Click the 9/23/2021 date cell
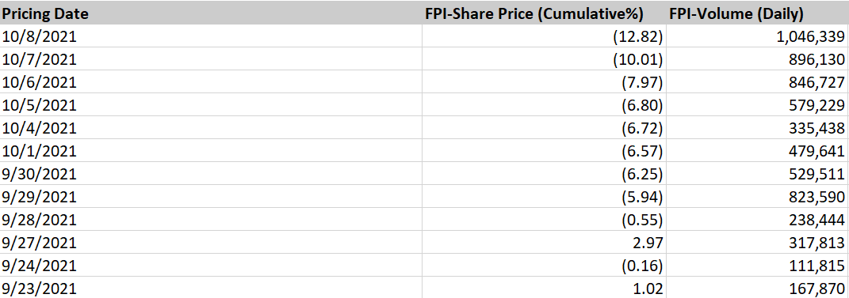This screenshot has height=298, width=849. 211,288
